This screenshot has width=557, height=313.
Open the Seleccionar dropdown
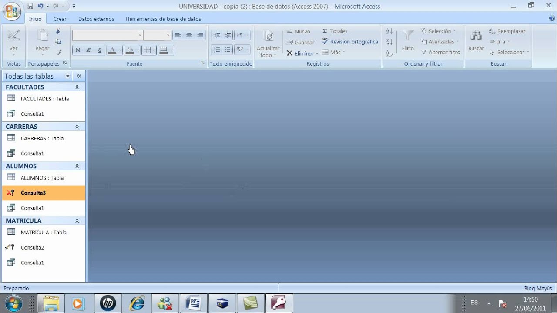tap(509, 52)
